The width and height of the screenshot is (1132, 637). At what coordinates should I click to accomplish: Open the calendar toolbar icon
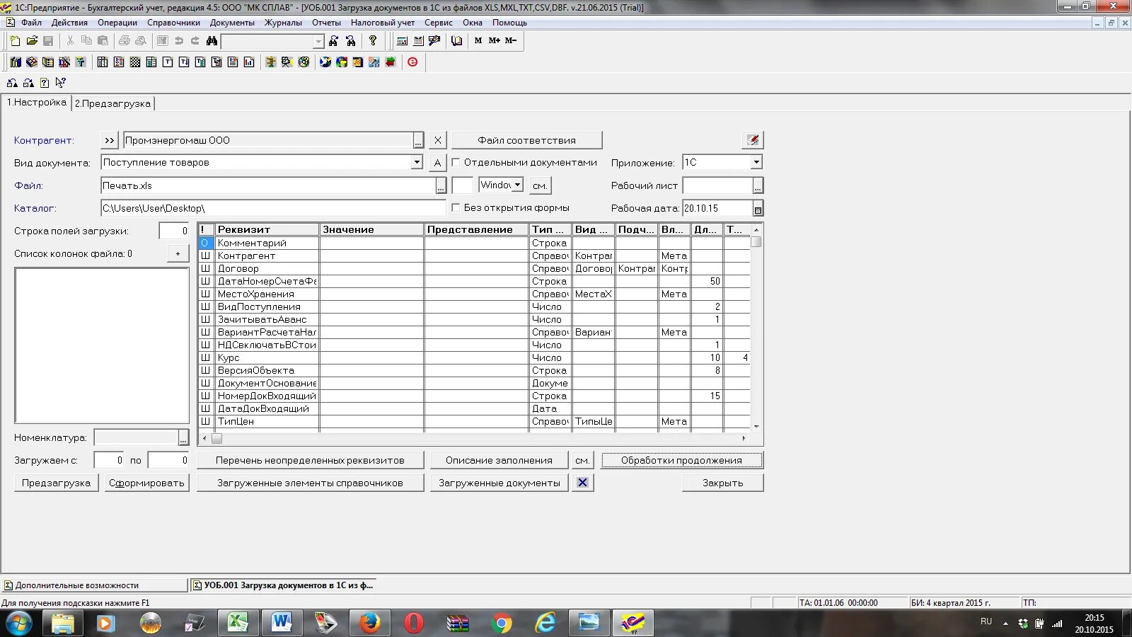[418, 41]
